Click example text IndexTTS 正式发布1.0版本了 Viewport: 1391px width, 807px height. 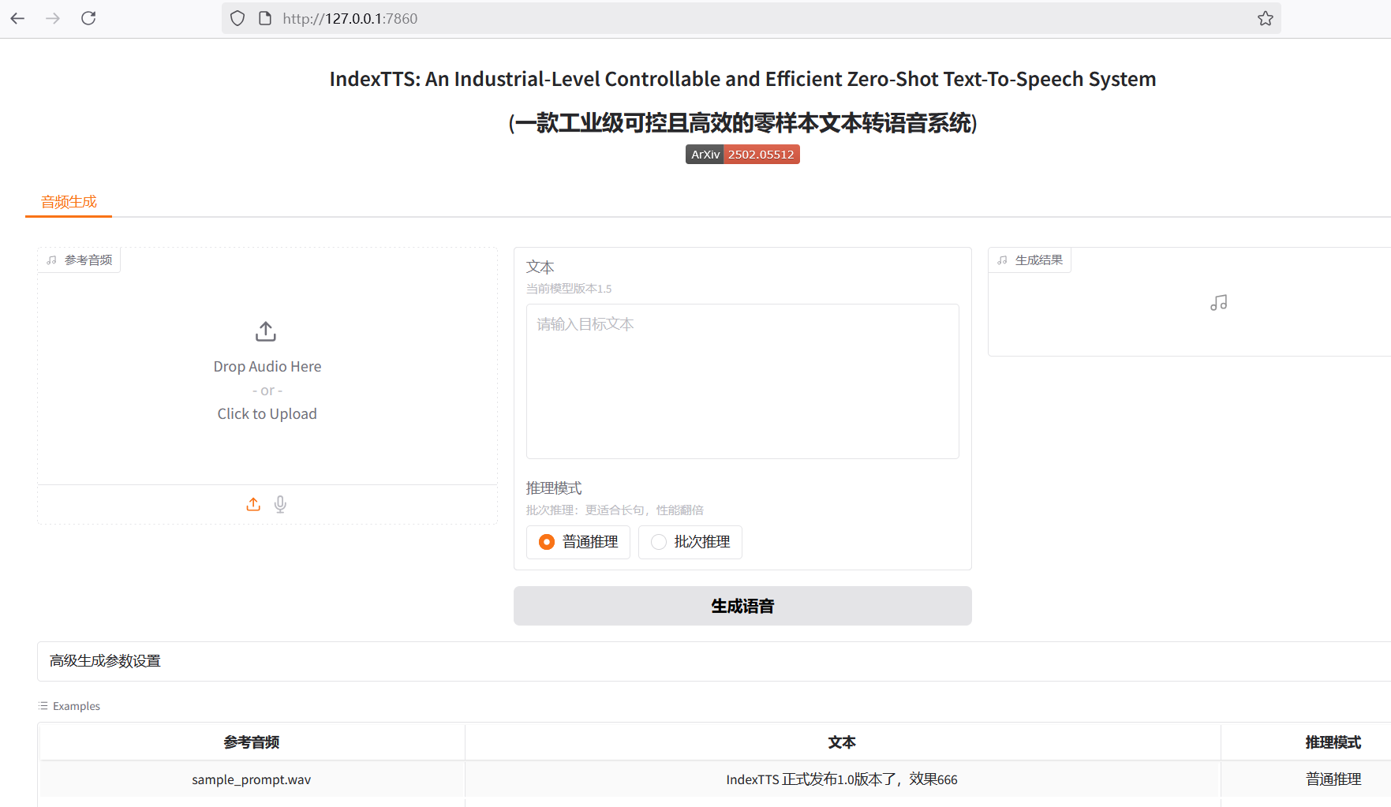[x=842, y=779]
